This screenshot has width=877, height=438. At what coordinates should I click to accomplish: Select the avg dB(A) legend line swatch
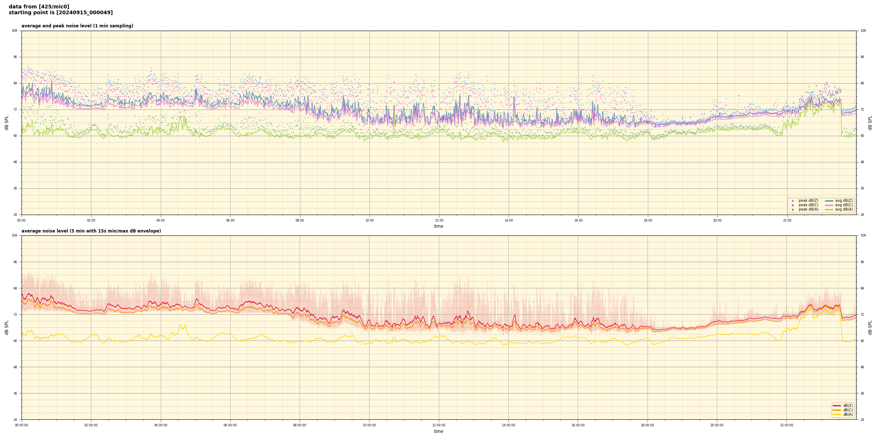tap(829, 210)
